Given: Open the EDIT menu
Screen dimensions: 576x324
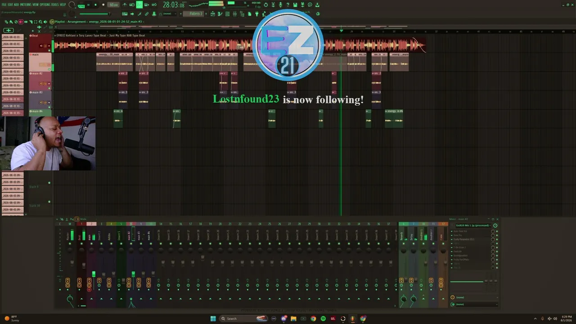Looking at the screenshot, I should point(10,4).
